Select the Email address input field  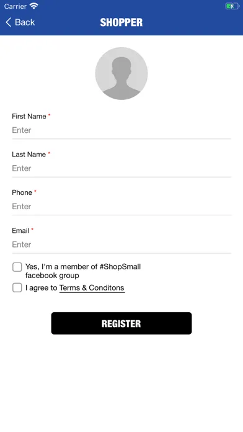tap(122, 245)
